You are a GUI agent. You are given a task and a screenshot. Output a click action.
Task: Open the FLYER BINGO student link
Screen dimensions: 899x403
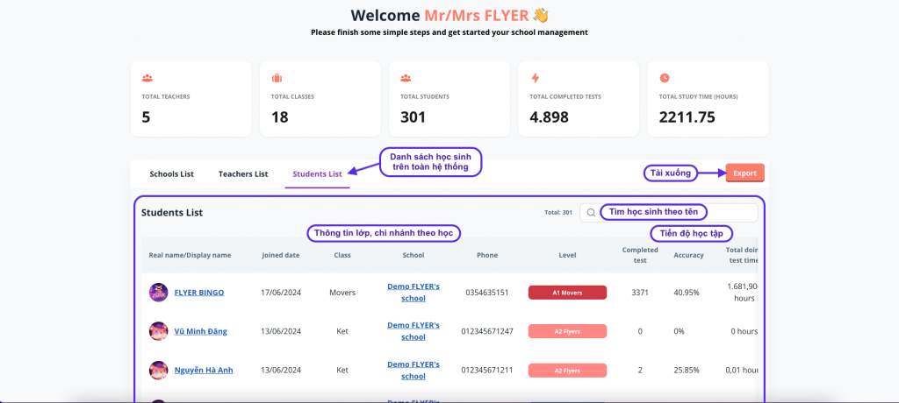click(x=199, y=293)
